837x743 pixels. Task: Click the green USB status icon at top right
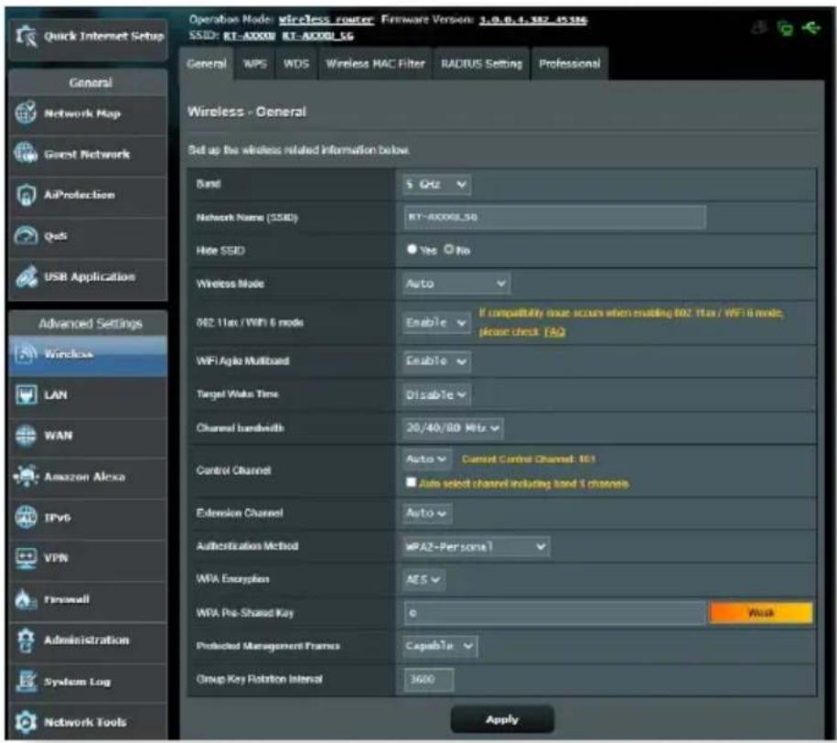click(x=810, y=27)
